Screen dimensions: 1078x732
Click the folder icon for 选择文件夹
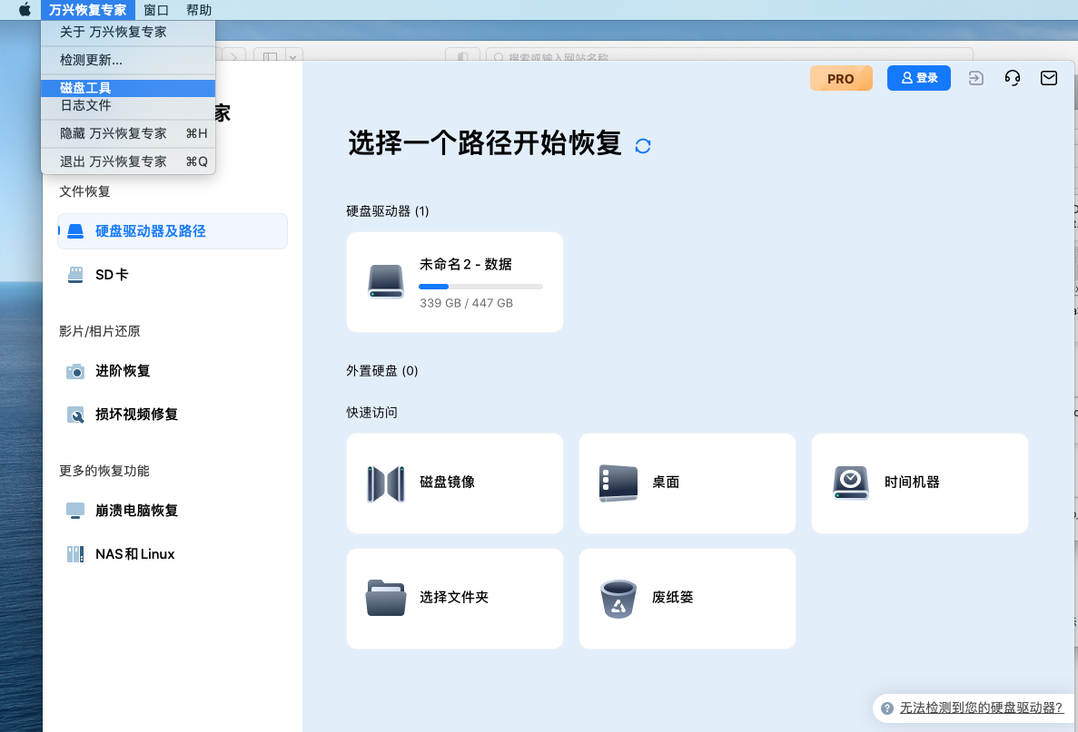point(386,598)
